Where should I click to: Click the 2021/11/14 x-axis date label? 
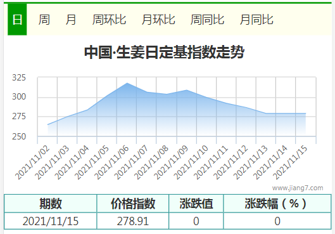click(270, 162)
